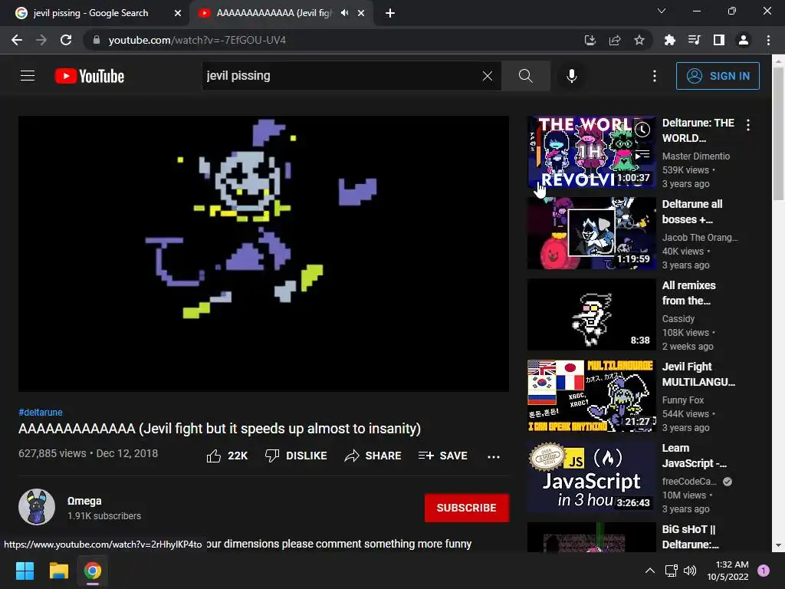
Task: Open media controls in Chrome toolbar
Action: (x=695, y=40)
